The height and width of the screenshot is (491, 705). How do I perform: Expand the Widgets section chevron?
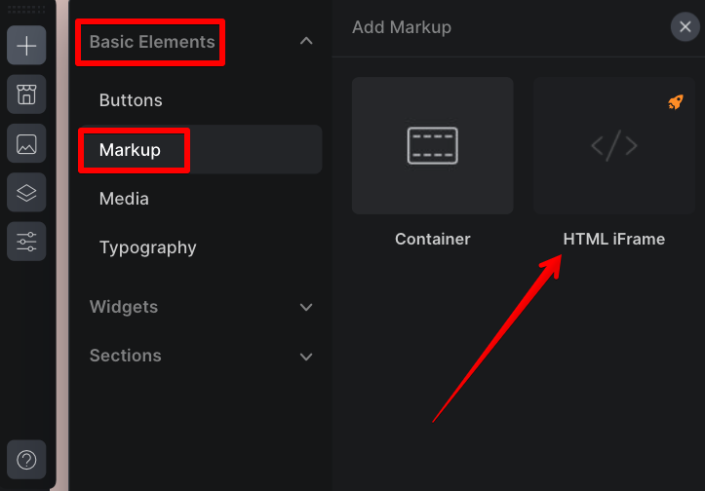tap(306, 307)
